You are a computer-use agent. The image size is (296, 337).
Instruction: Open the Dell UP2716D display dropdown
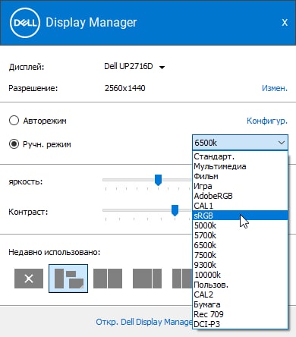tap(162, 68)
